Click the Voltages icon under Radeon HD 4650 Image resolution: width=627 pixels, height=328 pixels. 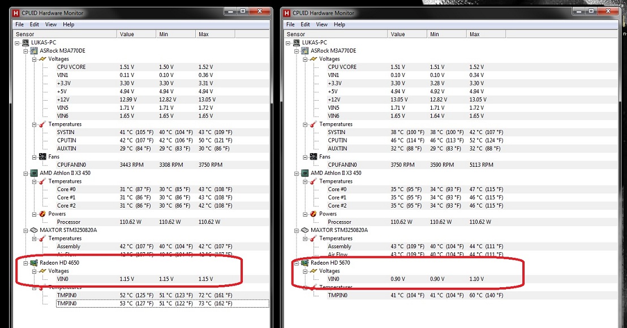tap(42, 271)
